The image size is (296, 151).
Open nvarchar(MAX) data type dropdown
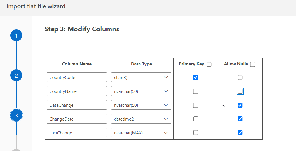(141, 133)
